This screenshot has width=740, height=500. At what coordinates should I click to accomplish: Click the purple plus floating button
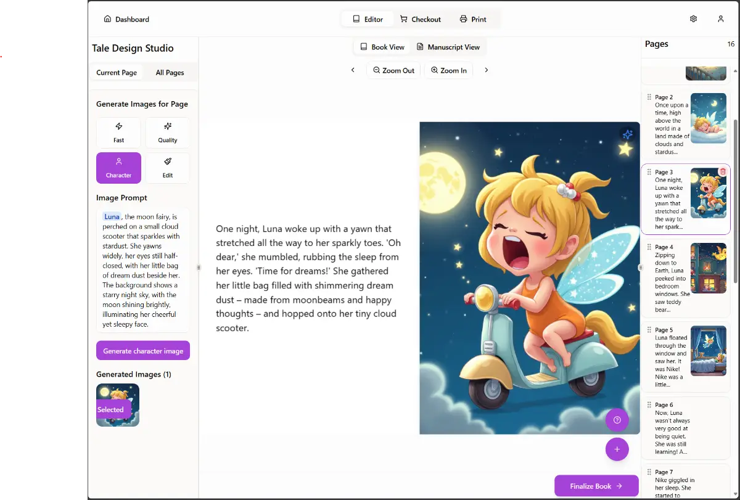(617, 449)
